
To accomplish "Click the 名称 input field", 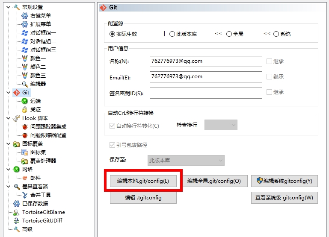I will pyautogui.click(x=206, y=61).
